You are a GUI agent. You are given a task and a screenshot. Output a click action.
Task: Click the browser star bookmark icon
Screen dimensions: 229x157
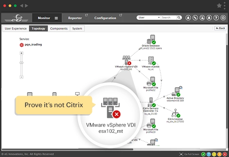click(219, 6)
